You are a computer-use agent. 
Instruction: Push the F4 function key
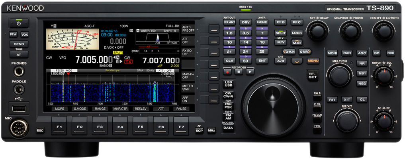(120, 126)
